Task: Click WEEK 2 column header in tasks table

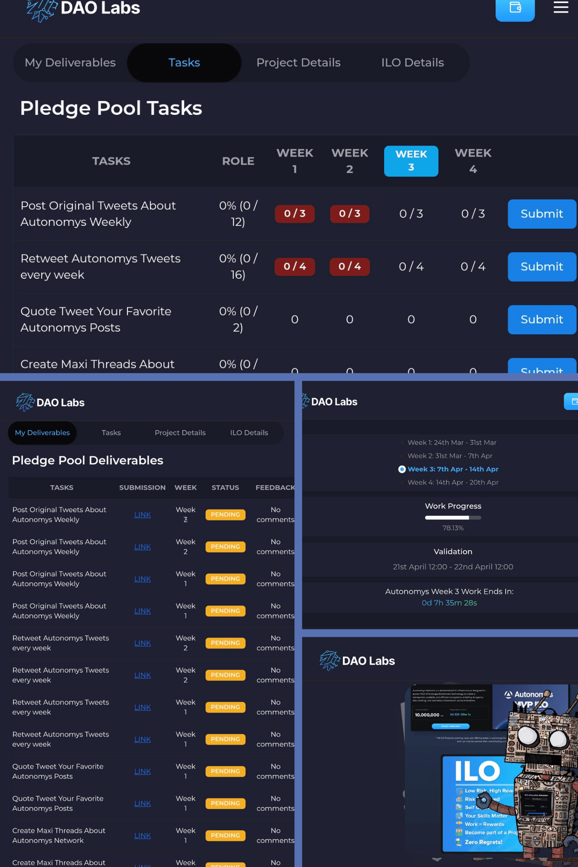Action: pos(349,161)
